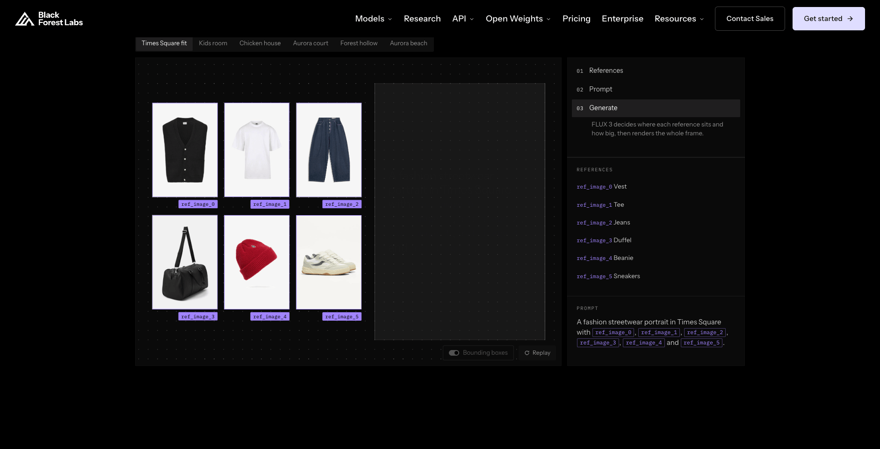Click the Black Forest Labs logo
The image size is (880, 449).
click(49, 19)
